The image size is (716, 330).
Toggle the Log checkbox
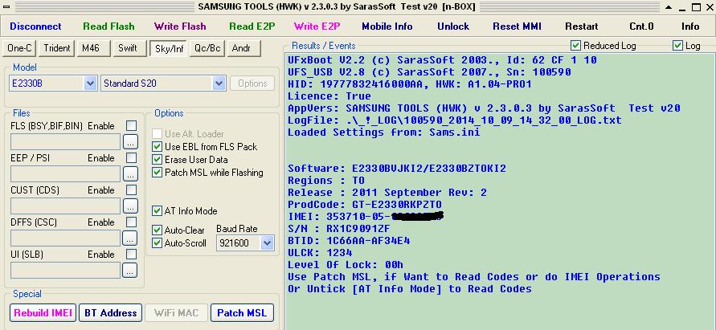tap(677, 46)
